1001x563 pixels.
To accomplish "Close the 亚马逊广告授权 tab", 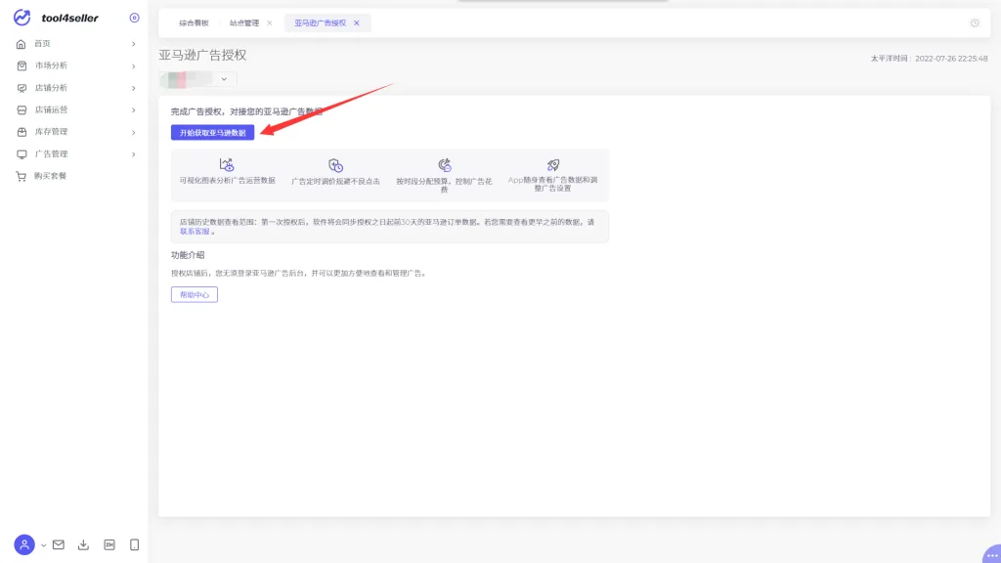I will [x=356, y=23].
